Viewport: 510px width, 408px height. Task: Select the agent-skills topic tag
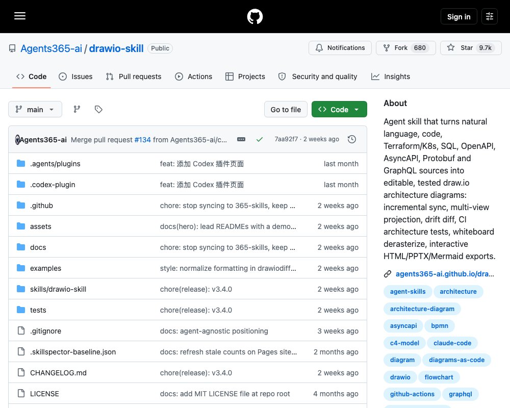pos(407,292)
